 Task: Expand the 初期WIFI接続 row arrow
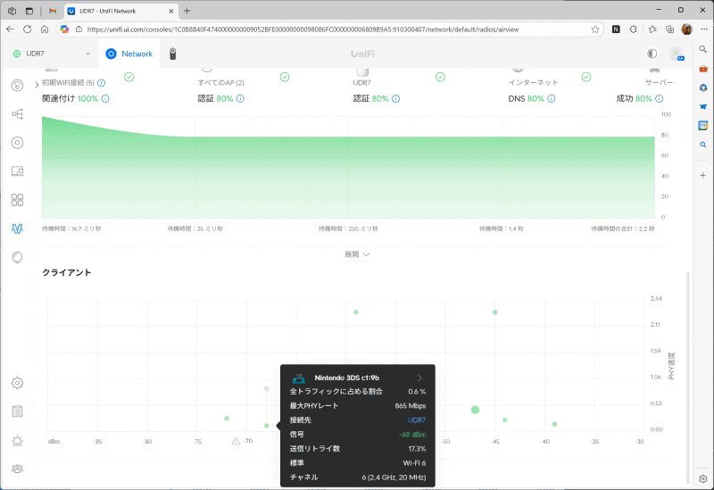pyautogui.click(x=37, y=85)
